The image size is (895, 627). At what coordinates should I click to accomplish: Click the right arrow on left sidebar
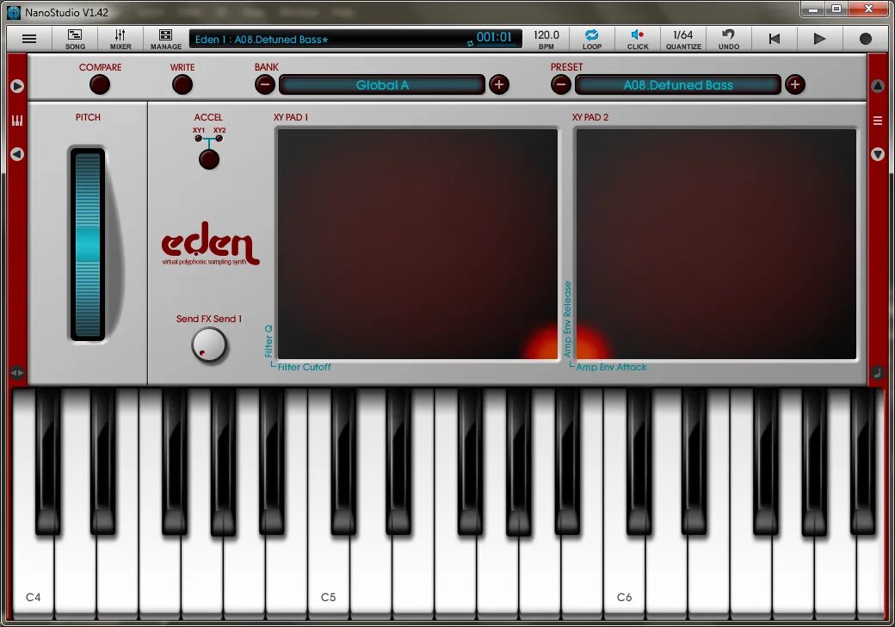tap(17, 85)
